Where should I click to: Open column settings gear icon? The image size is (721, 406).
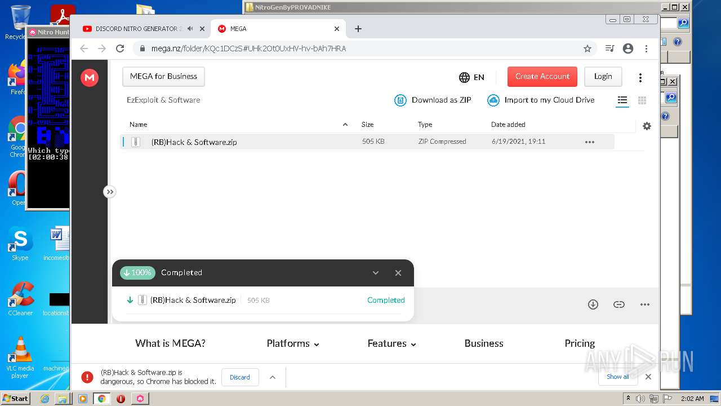click(x=647, y=126)
